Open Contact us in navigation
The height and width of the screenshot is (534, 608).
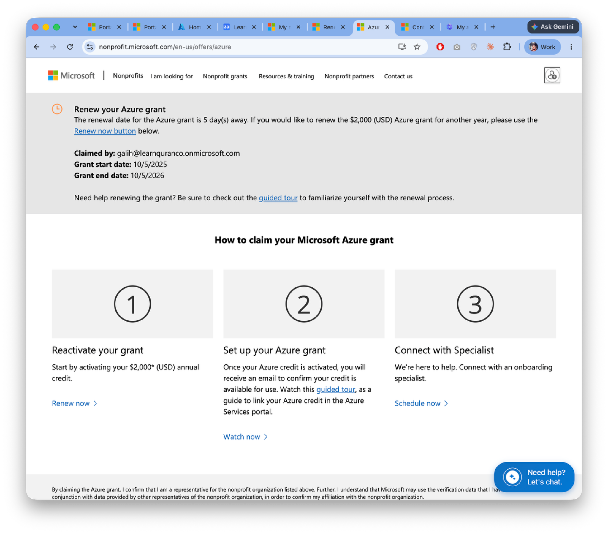tap(398, 76)
